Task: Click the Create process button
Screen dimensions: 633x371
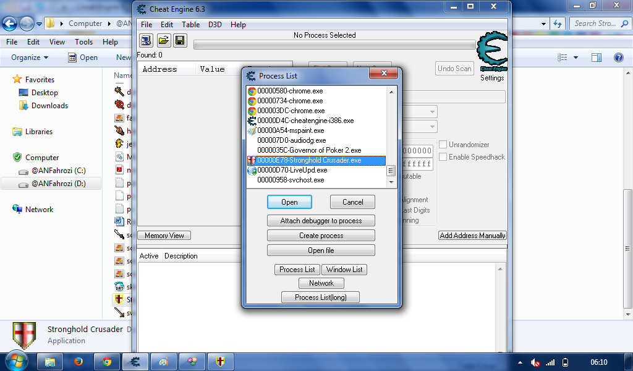Action: click(x=321, y=236)
